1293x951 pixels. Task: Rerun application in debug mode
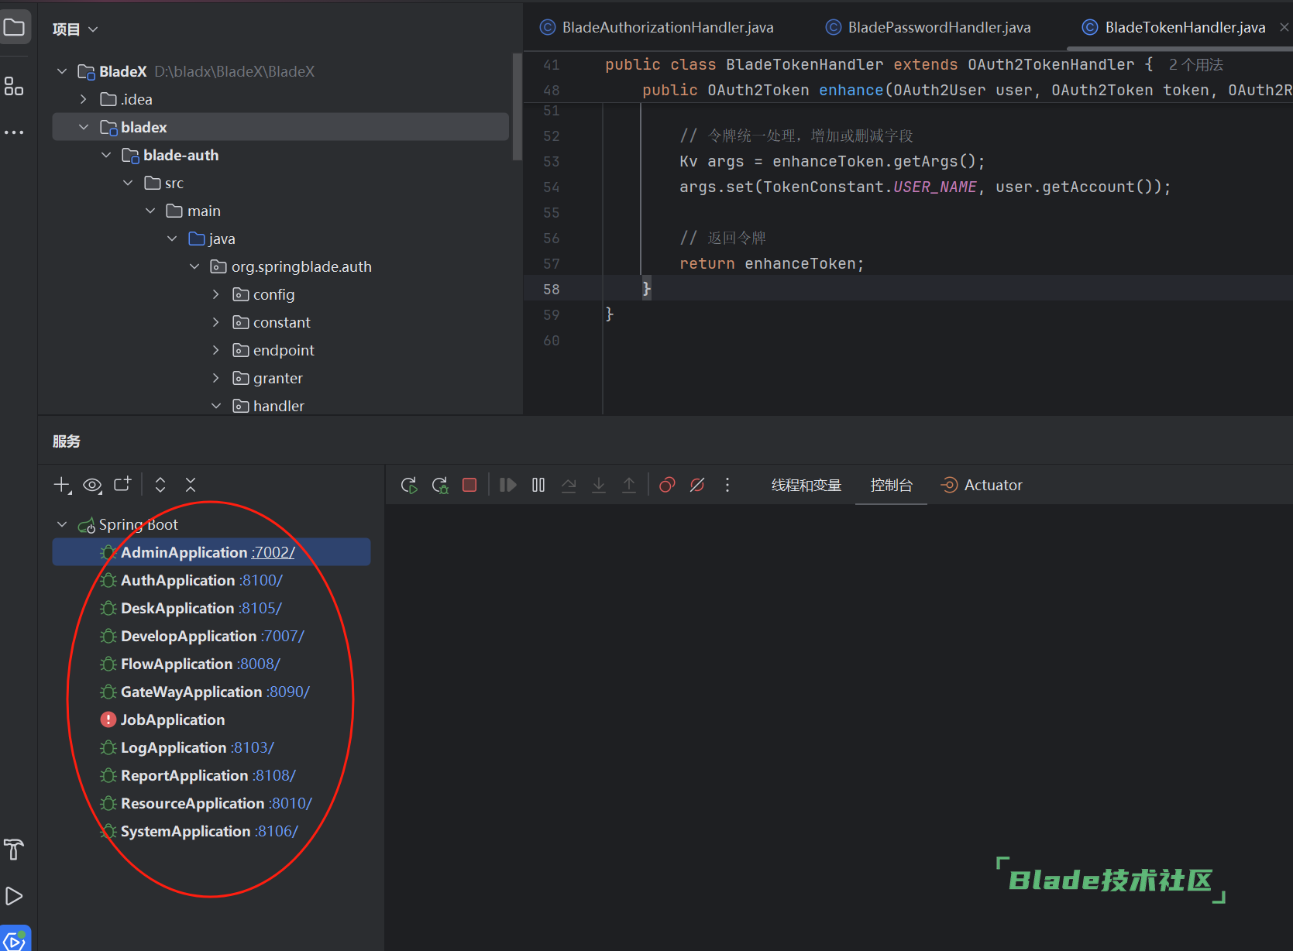coord(440,485)
